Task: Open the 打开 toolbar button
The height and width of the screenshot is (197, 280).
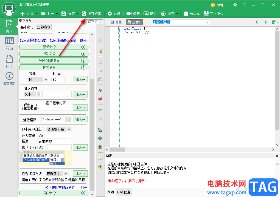Action: tap(47, 13)
